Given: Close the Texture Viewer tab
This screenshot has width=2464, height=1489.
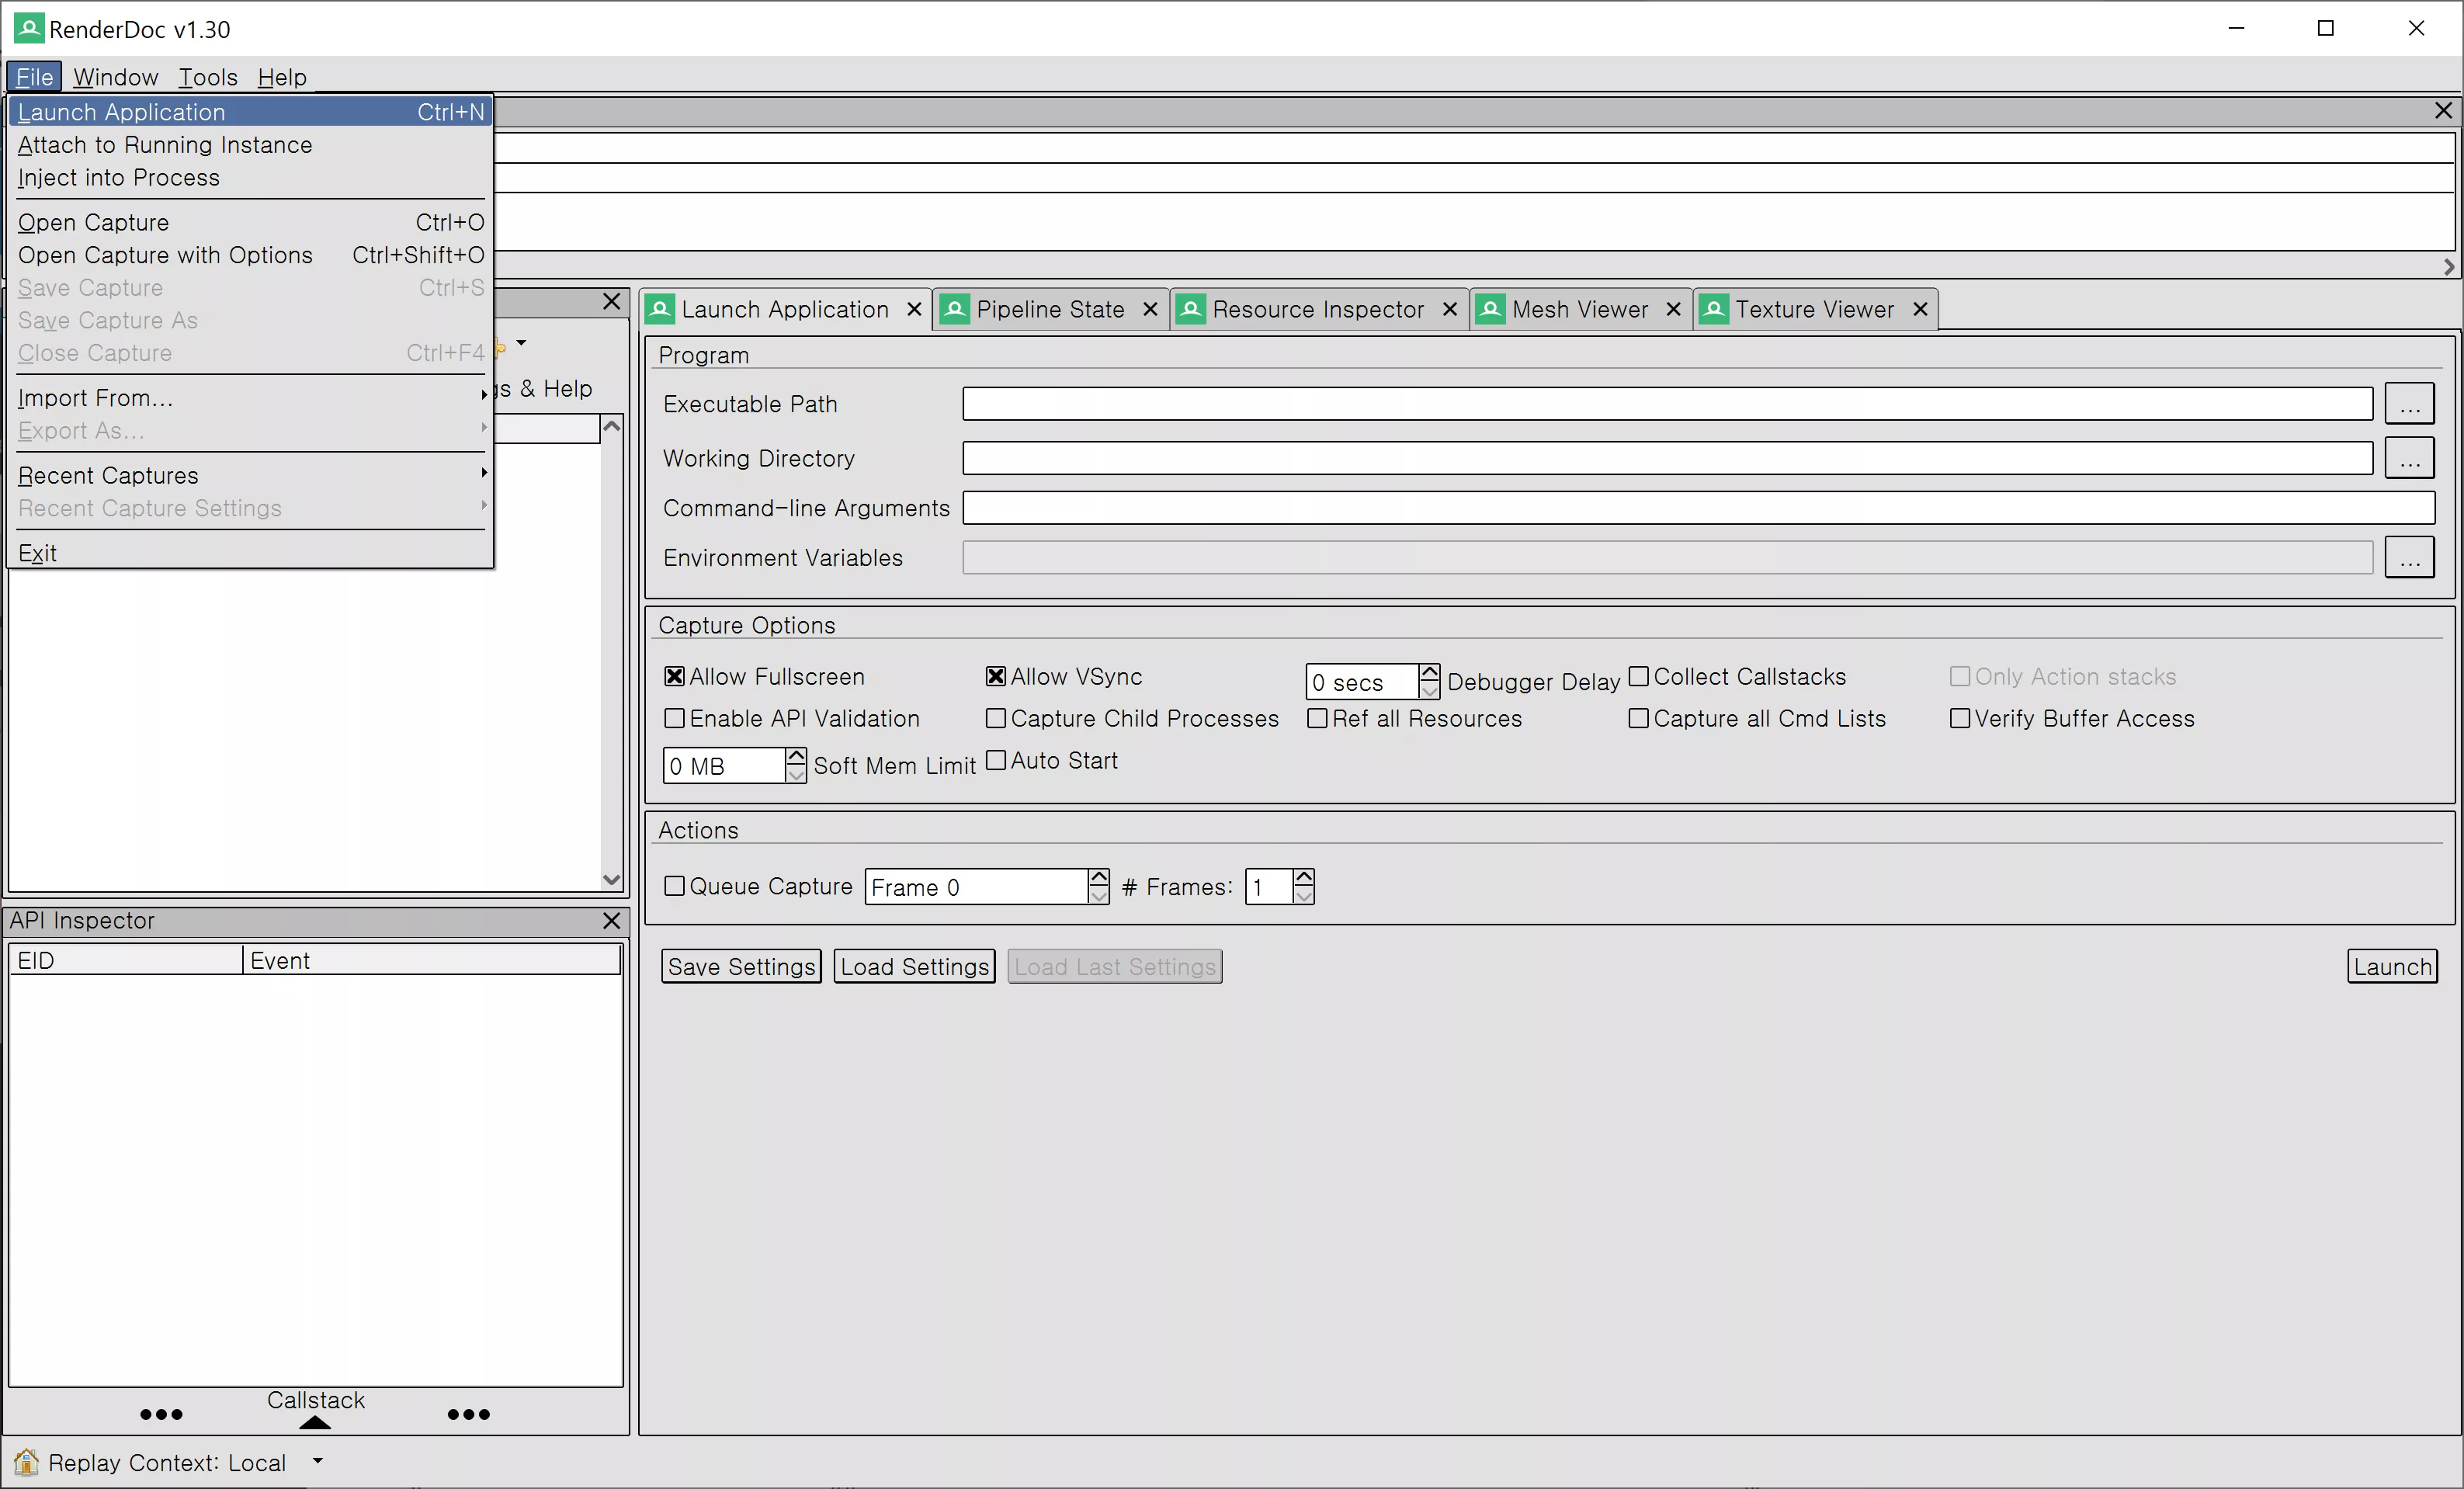Looking at the screenshot, I should point(1919,309).
